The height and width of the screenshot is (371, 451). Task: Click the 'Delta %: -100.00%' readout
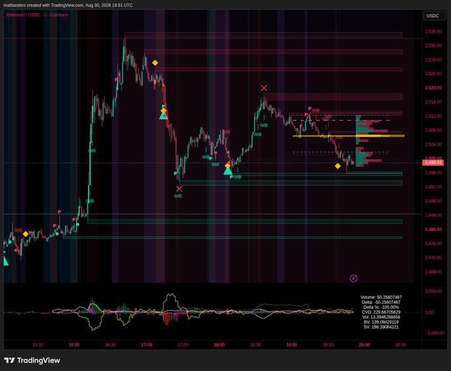coord(381,307)
